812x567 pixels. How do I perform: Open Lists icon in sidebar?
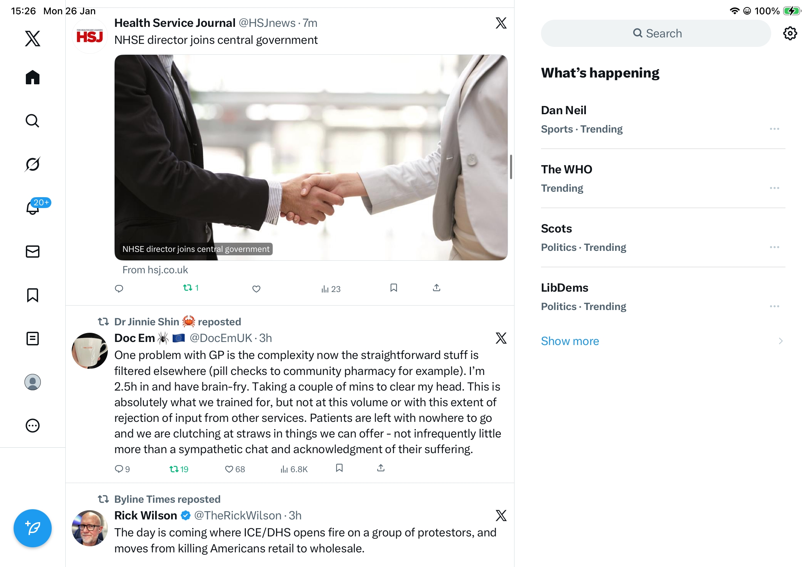coord(33,339)
